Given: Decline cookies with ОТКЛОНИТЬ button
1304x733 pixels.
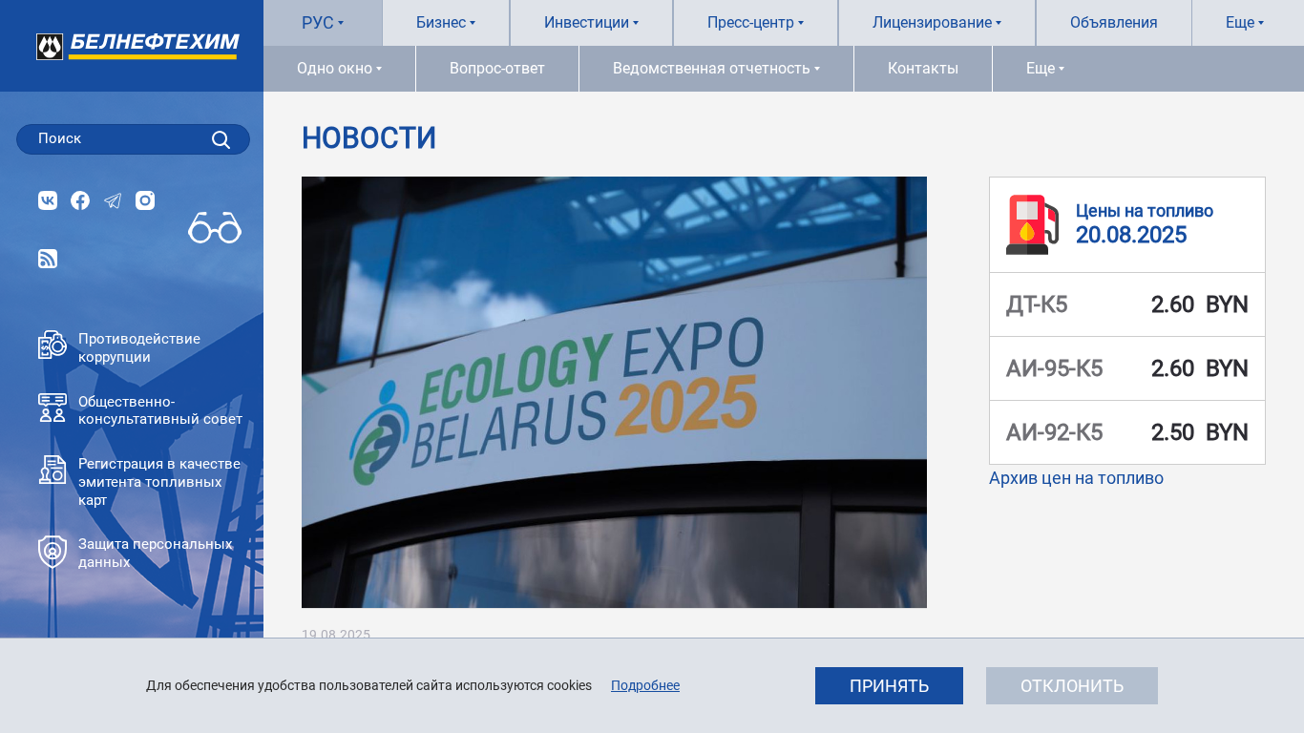Looking at the screenshot, I should coord(1072,685).
